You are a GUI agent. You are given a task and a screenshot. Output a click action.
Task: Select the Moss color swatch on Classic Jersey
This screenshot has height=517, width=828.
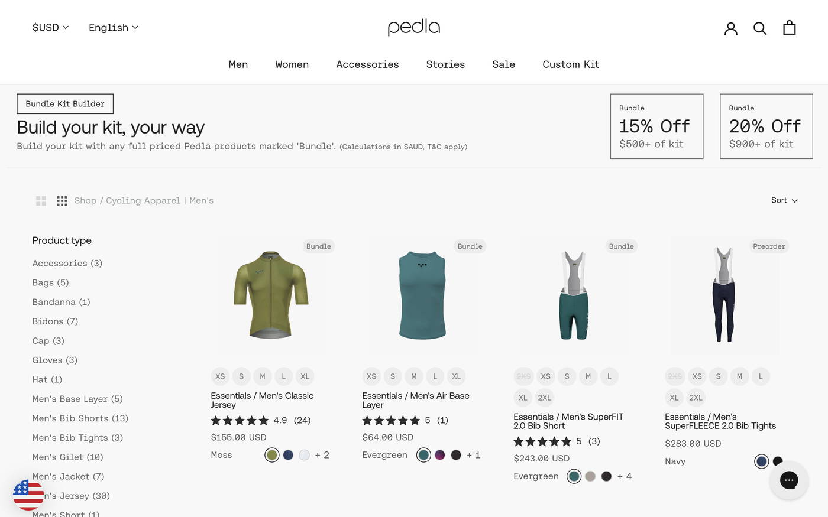point(271,455)
